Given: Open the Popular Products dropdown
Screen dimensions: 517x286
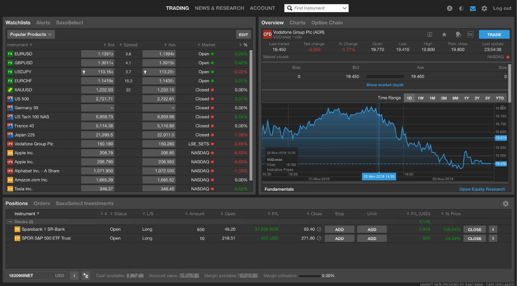Looking at the screenshot, I should (x=29, y=34).
